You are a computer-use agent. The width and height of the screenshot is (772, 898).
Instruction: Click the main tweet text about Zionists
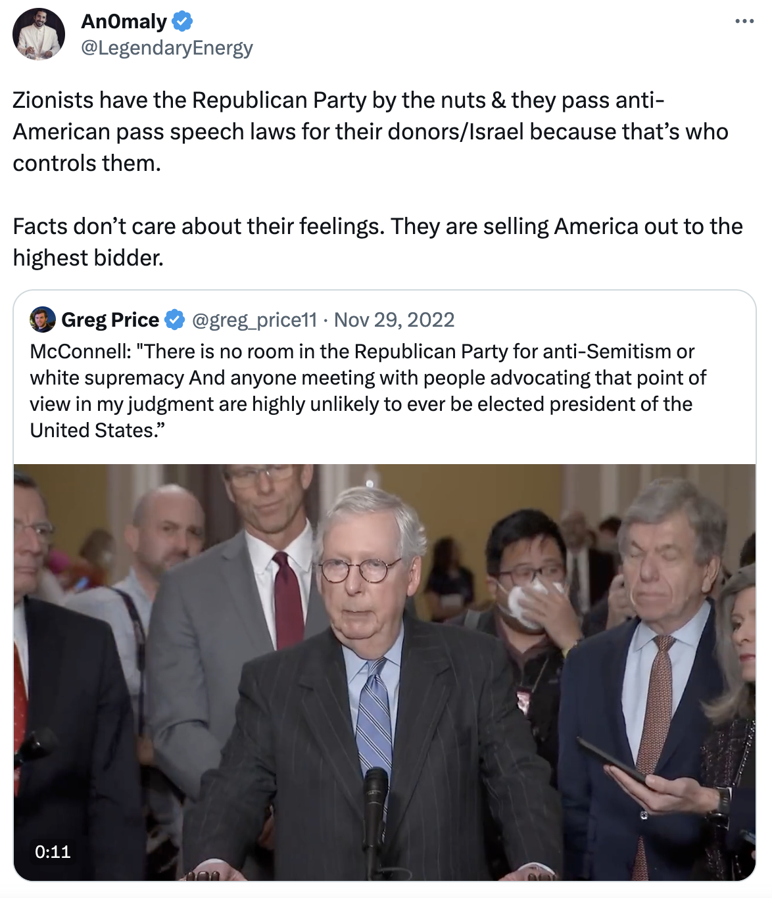point(370,131)
